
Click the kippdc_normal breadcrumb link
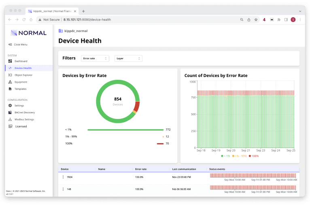(x=76, y=31)
